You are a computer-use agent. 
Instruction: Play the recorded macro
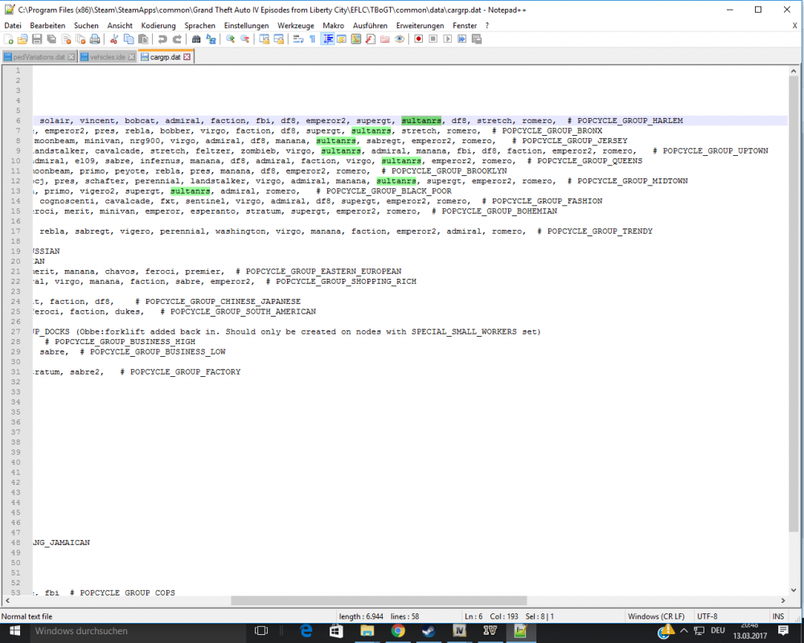(449, 39)
